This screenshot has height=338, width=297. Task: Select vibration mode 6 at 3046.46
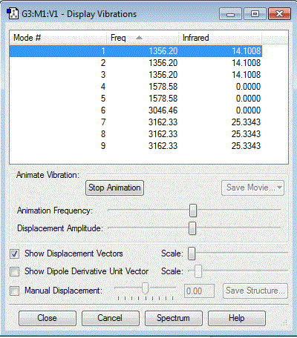(x=136, y=110)
